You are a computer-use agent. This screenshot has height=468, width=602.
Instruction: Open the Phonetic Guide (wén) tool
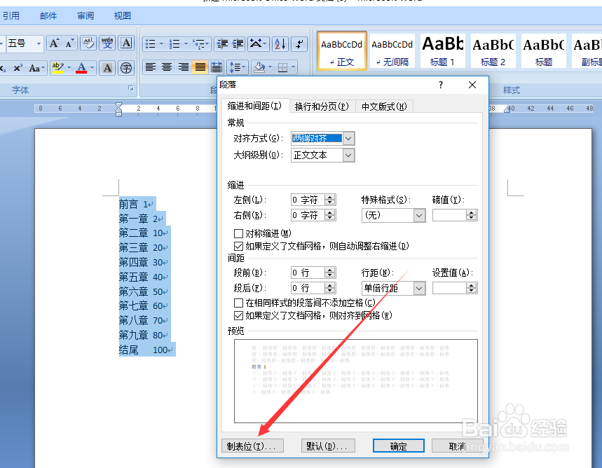[x=107, y=43]
